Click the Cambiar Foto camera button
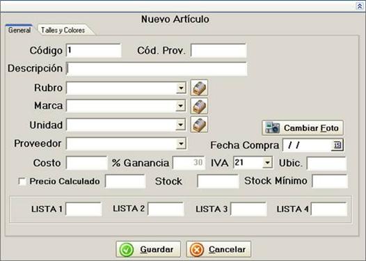 (x=303, y=128)
